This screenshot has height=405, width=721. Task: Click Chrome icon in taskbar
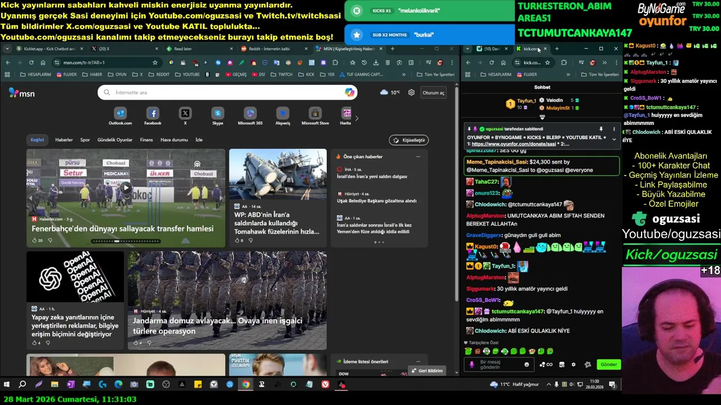(246, 385)
